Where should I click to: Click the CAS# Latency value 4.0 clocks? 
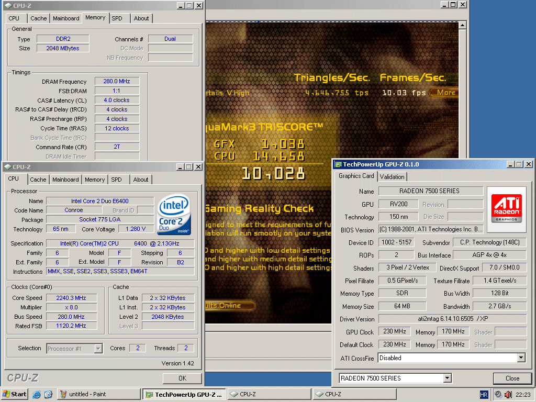(x=117, y=100)
